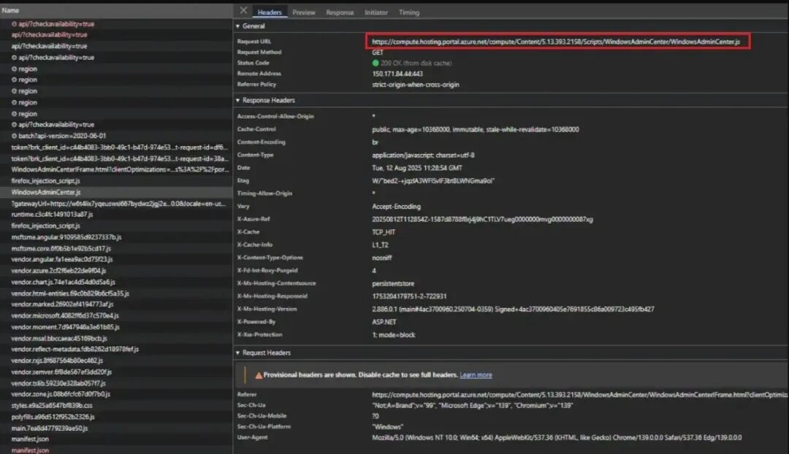Viewport: 789px width, 454px height.
Task: Collapse the Response Headers section
Action: 237,100
